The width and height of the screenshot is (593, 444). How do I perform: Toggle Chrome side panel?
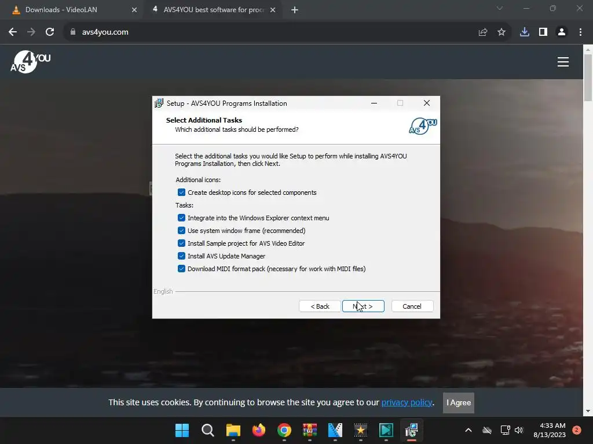pyautogui.click(x=543, y=32)
